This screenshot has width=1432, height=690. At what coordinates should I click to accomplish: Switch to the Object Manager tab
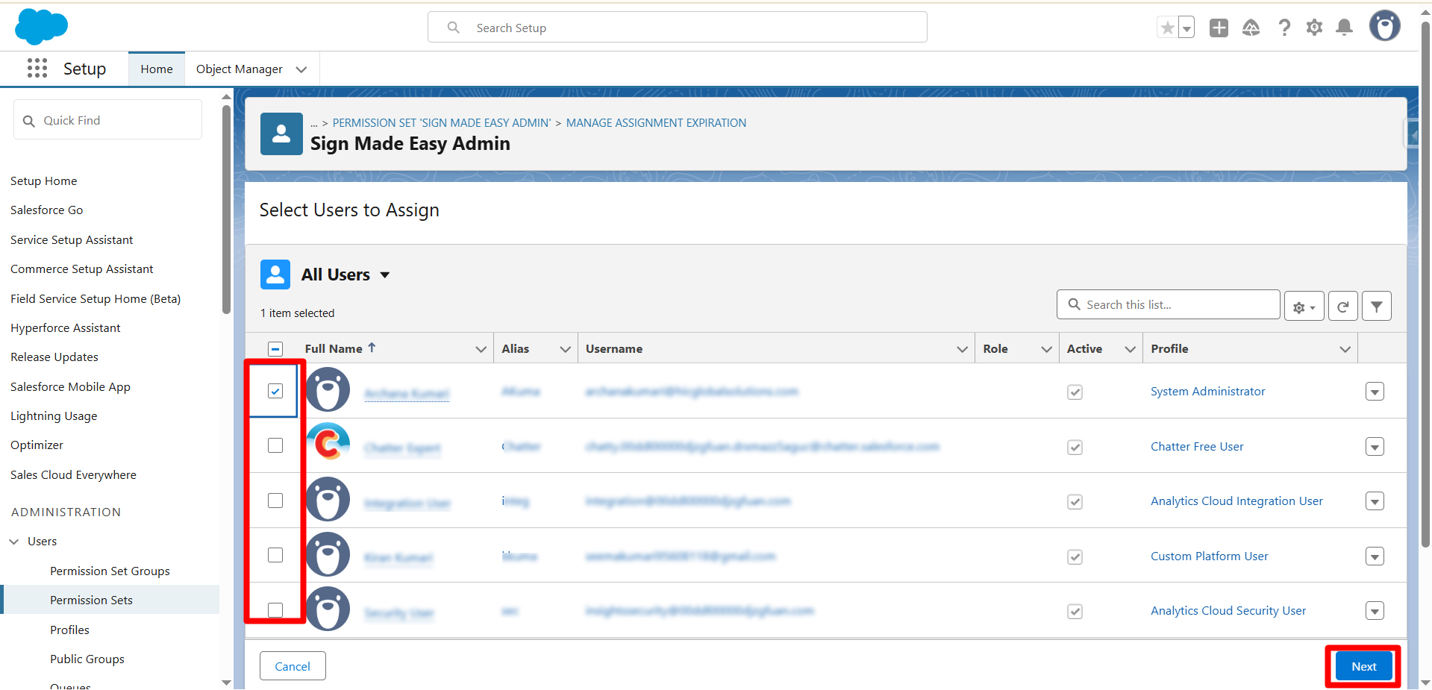click(239, 69)
